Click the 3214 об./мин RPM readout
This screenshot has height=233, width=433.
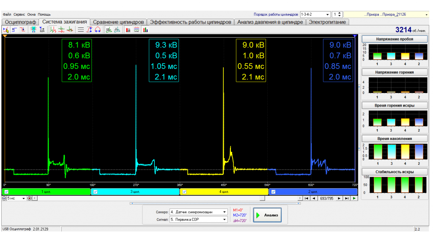tap(410, 30)
